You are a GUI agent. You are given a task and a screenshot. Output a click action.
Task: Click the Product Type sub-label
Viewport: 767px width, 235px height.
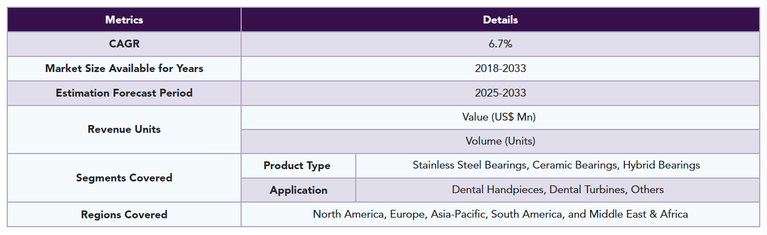297,166
